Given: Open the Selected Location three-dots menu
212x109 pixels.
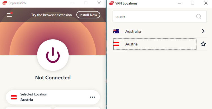Looking at the screenshot, I should pos(92,97).
